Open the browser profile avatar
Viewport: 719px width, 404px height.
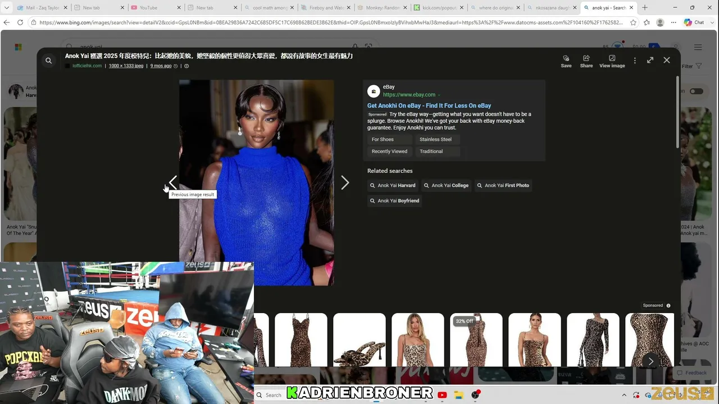pos(660,22)
